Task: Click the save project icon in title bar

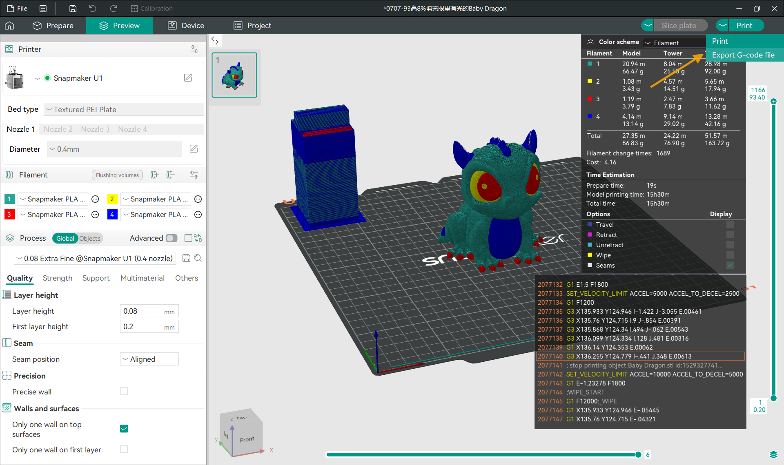Action: click(73, 9)
